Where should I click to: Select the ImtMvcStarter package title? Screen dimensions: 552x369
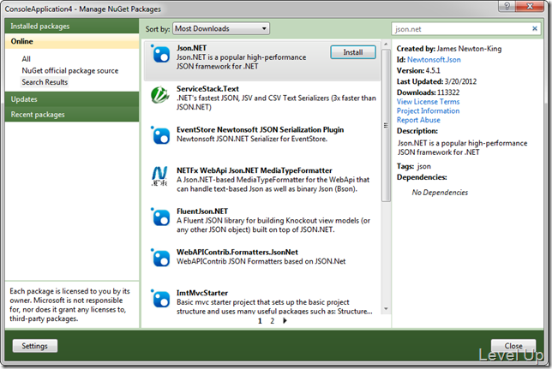202,293
